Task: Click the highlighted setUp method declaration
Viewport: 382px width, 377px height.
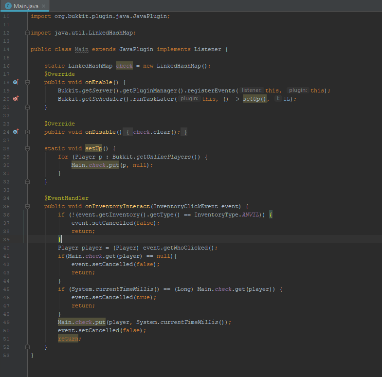Action: (x=93, y=148)
